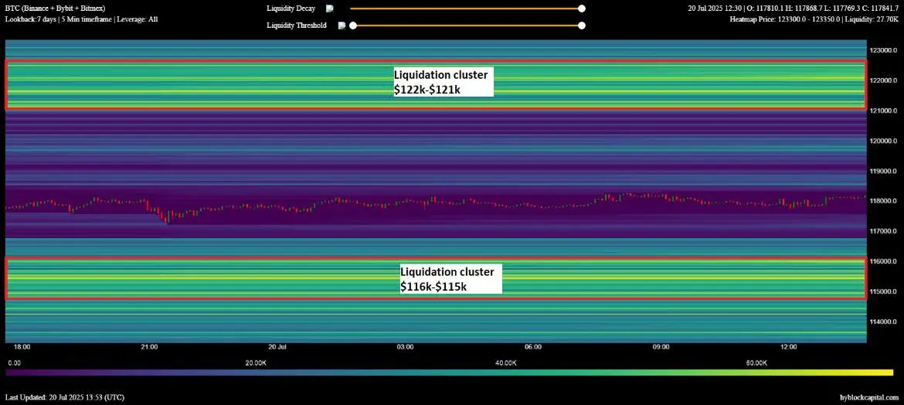Click the 09:00 time axis label
Image resolution: width=904 pixels, height=405 pixels.
pos(661,347)
